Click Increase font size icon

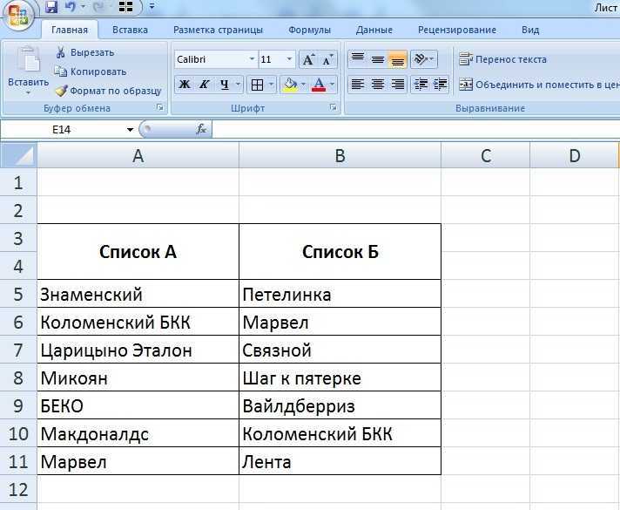coord(308,59)
